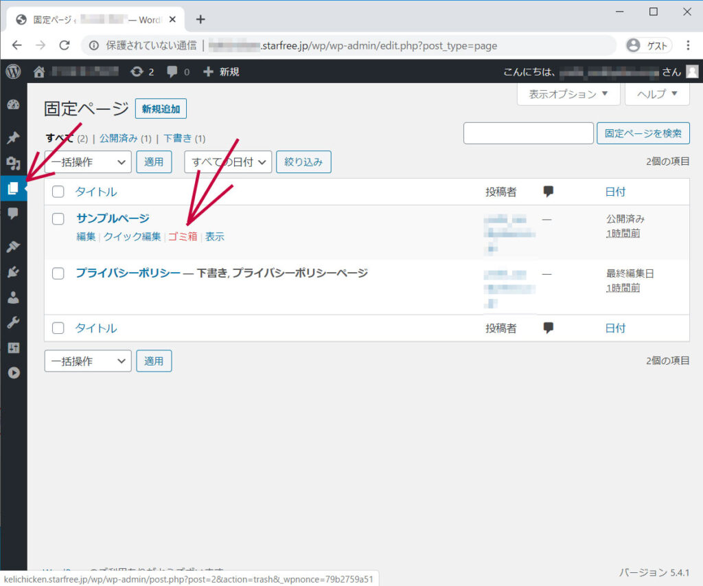Click the New (新規) plus item
The width and height of the screenshot is (703, 586).
pos(221,72)
